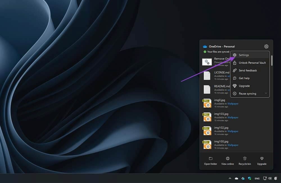Follow the Wallpaper link under img100.jpg

[233, 145]
